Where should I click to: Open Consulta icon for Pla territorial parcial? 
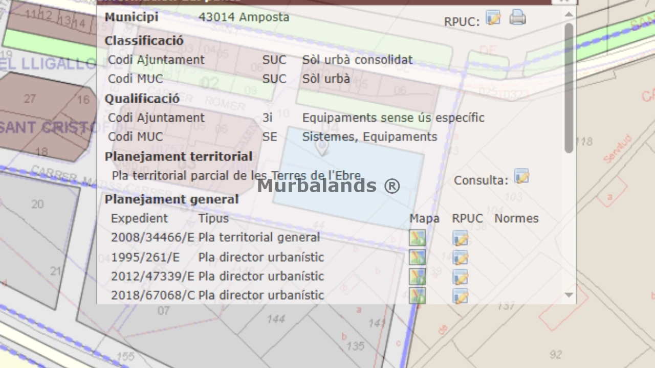[x=521, y=177]
